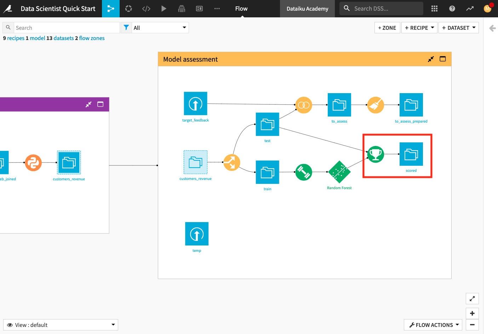Open the Wiki panel icon in navbar
The width and height of the screenshot is (498, 334).
click(x=199, y=9)
